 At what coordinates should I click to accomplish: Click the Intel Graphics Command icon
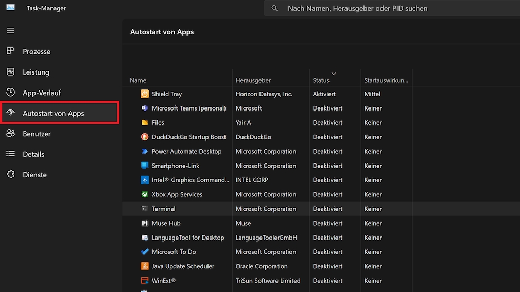pos(145,180)
